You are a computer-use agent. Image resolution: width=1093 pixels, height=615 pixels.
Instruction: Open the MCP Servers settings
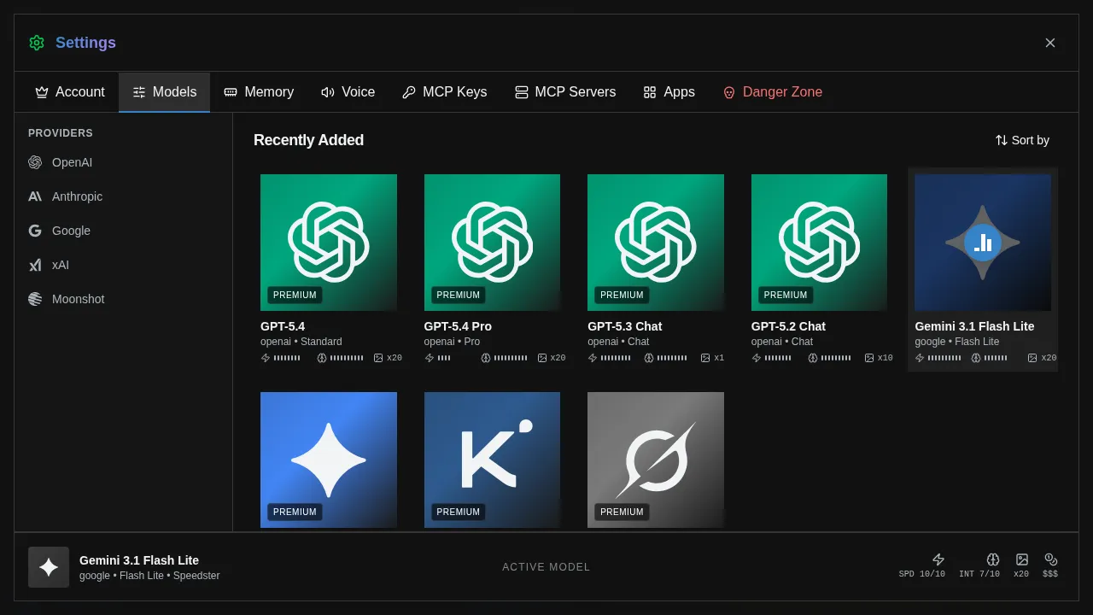[x=564, y=91]
